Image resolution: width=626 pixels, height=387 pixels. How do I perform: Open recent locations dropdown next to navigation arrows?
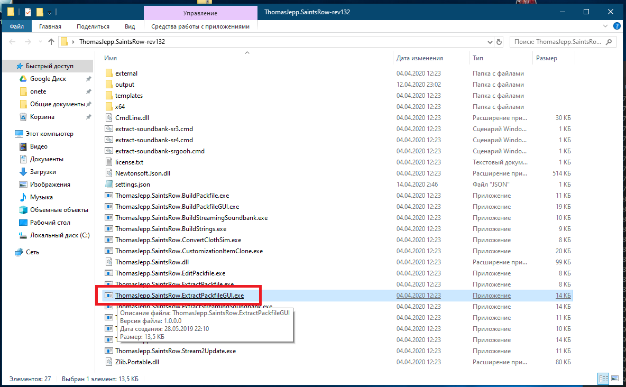click(40, 42)
